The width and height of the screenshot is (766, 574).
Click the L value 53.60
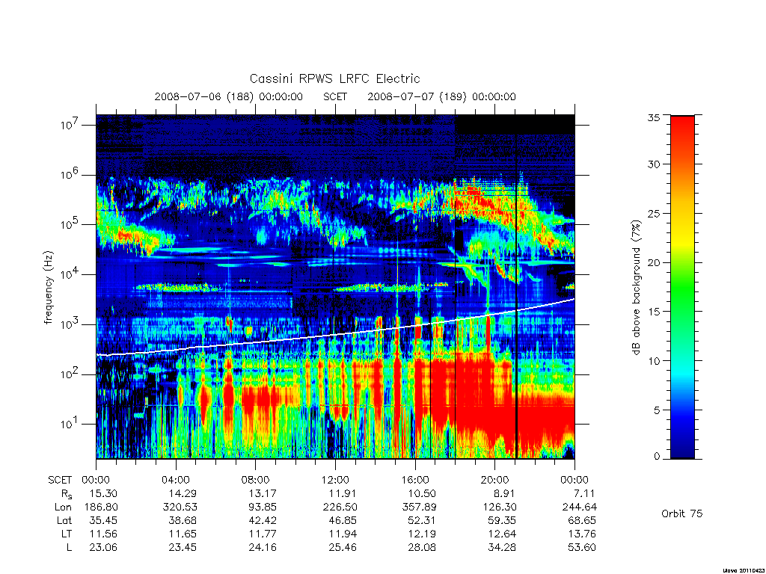point(582,548)
